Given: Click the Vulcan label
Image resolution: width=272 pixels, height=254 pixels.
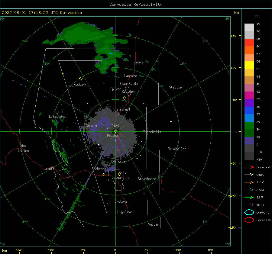Looking at the screenshot, I should 154,224.
